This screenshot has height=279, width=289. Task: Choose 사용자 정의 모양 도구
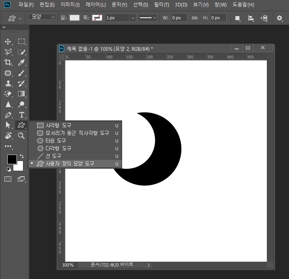click(75, 163)
